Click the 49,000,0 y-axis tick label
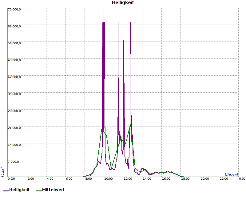This screenshot has height=200, width=246. point(14,60)
